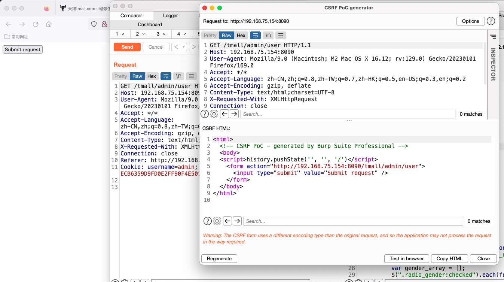Click the Request heading in Repeater

click(125, 65)
